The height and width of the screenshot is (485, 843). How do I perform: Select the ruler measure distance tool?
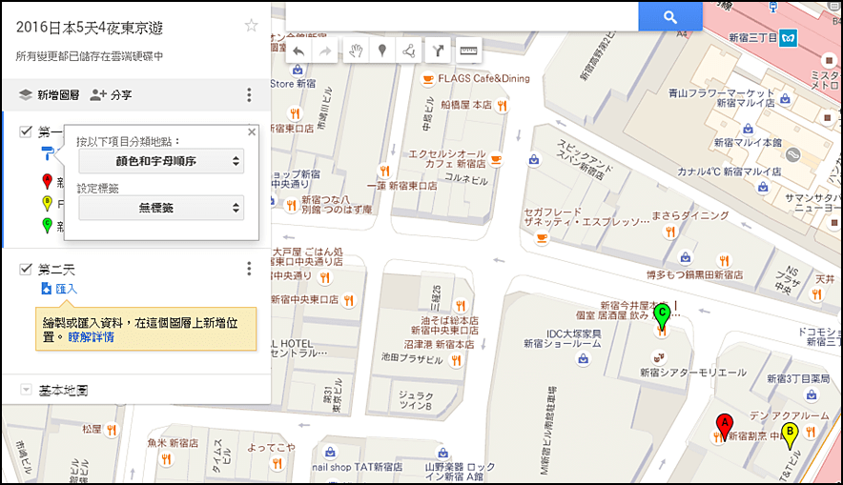coord(468,51)
